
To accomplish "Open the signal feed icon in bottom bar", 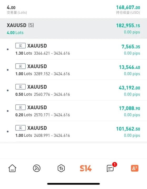I will 37,168.
